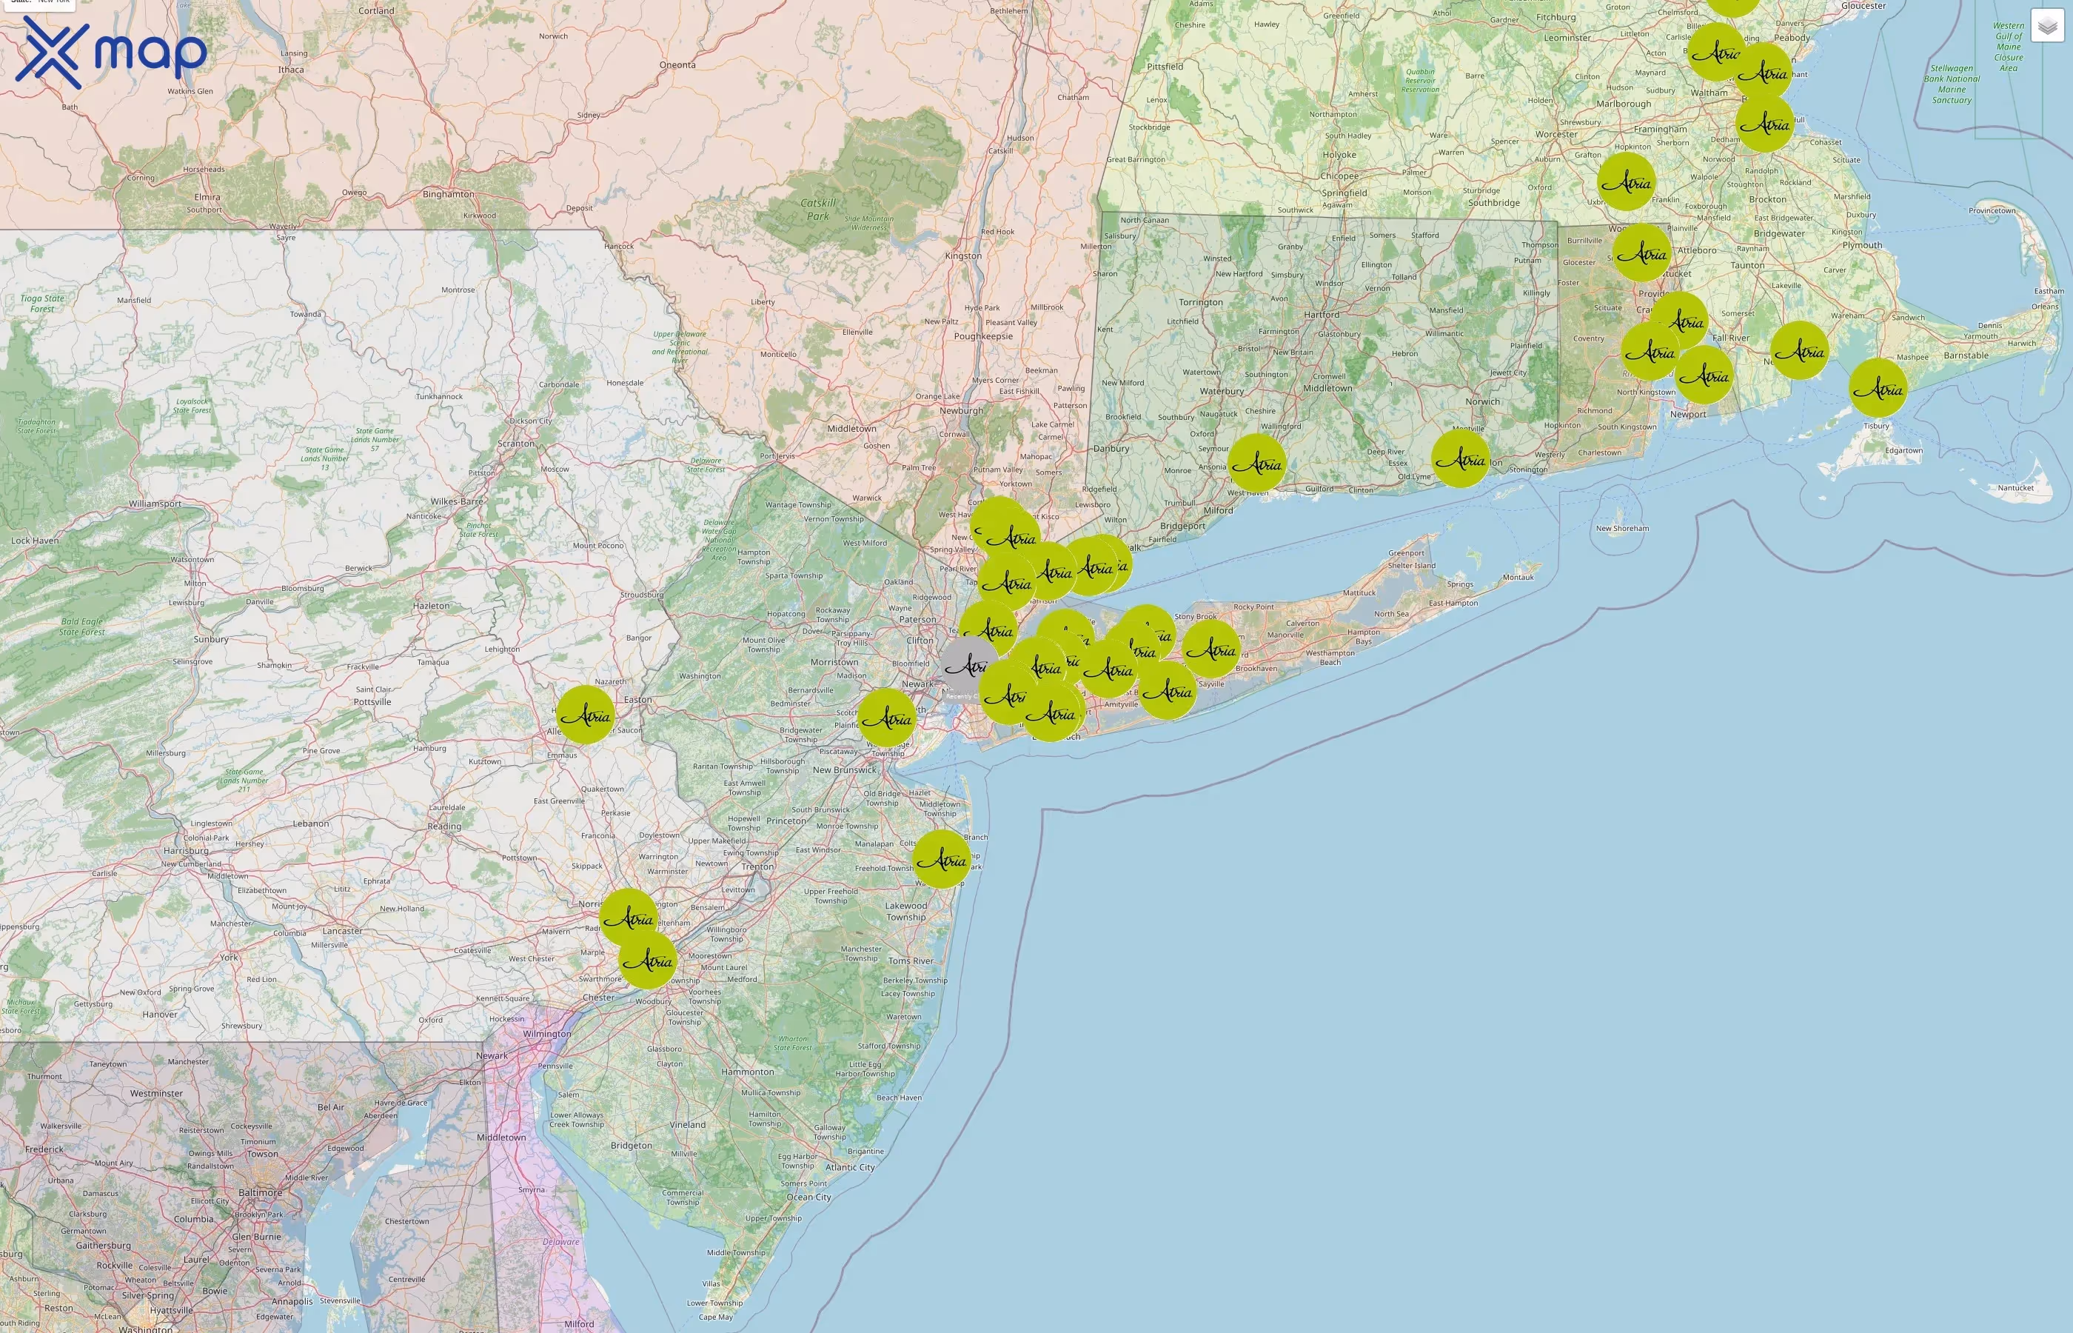Select the Atria marker near Marple

coord(648,960)
